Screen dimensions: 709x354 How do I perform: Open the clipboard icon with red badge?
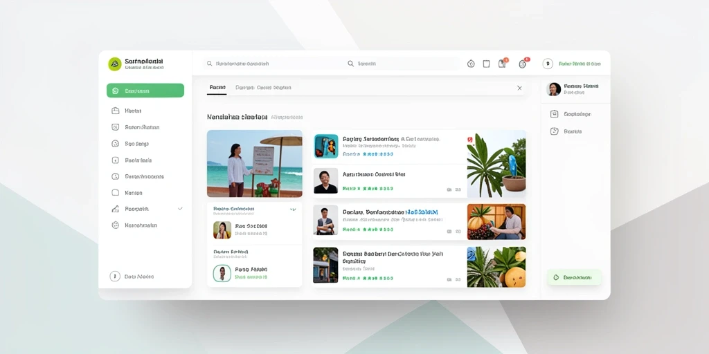503,63
